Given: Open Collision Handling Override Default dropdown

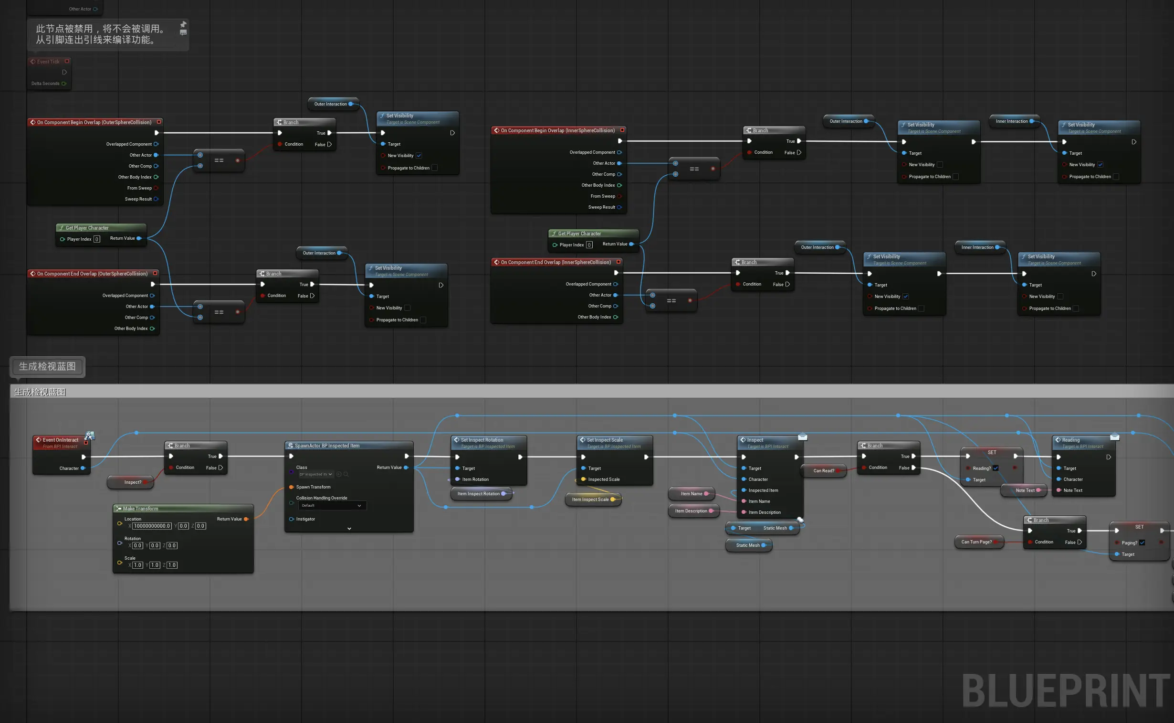Looking at the screenshot, I should point(332,505).
